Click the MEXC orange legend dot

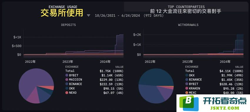tap(187, 93)
